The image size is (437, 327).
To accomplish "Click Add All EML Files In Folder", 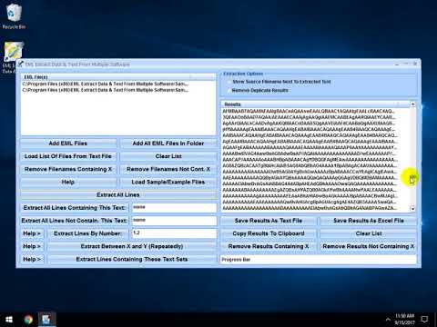I will pyautogui.click(x=168, y=144).
